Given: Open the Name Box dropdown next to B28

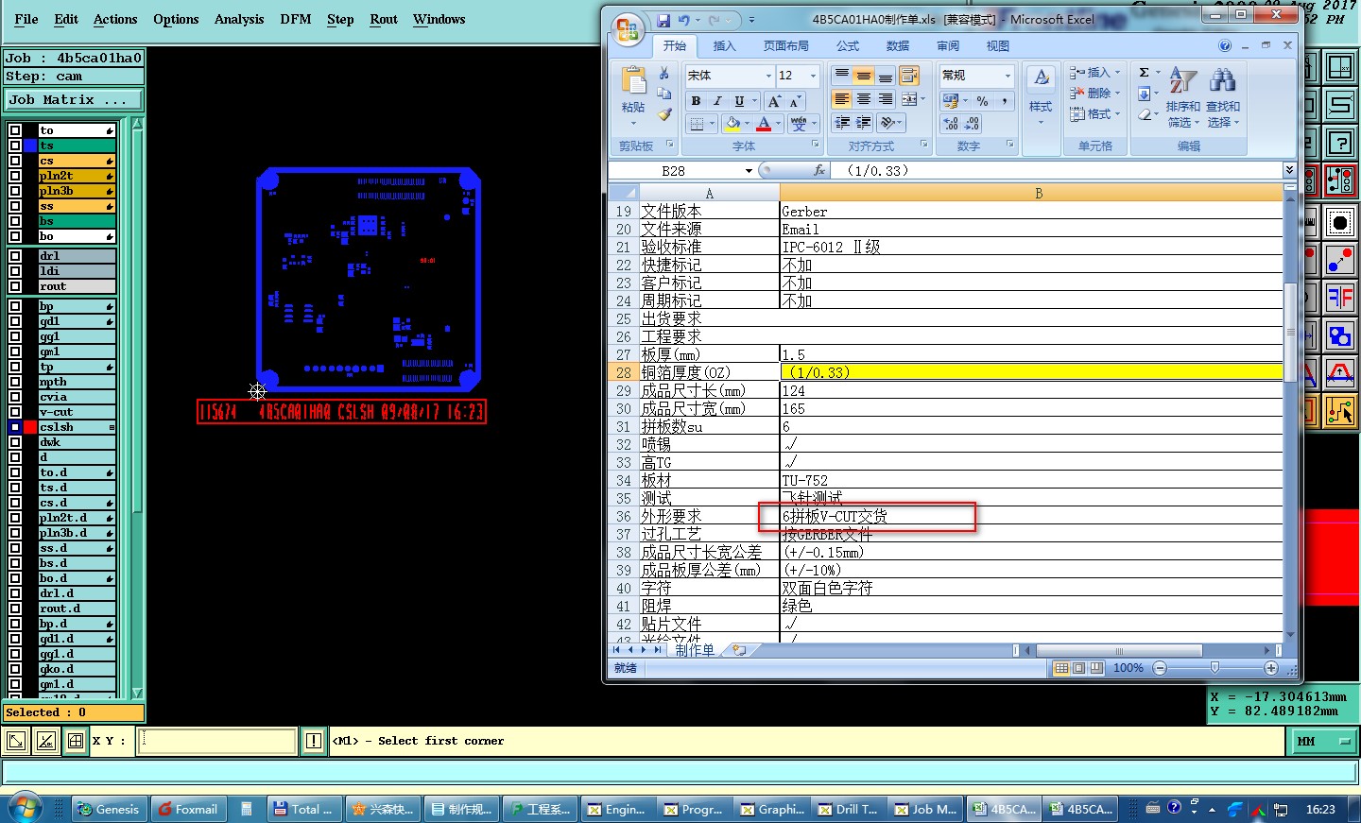Looking at the screenshot, I should pyautogui.click(x=749, y=171).
